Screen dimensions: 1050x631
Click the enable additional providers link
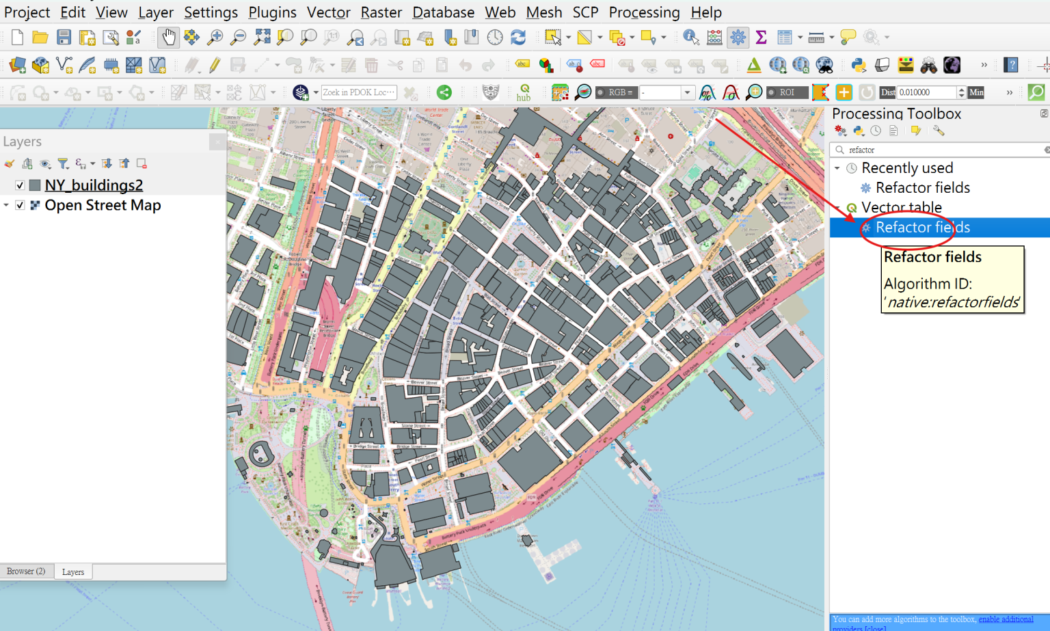(x=1006, y=619)
